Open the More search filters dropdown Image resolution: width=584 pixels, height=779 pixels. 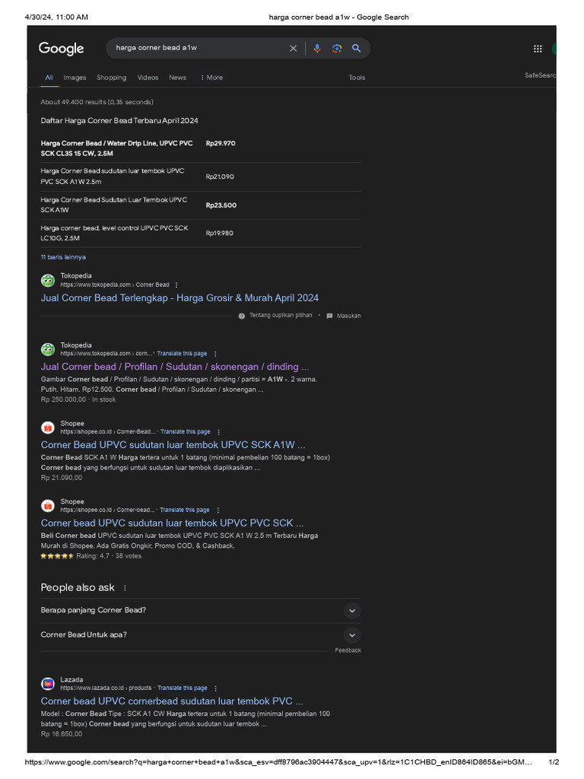(x=212, y=78)
